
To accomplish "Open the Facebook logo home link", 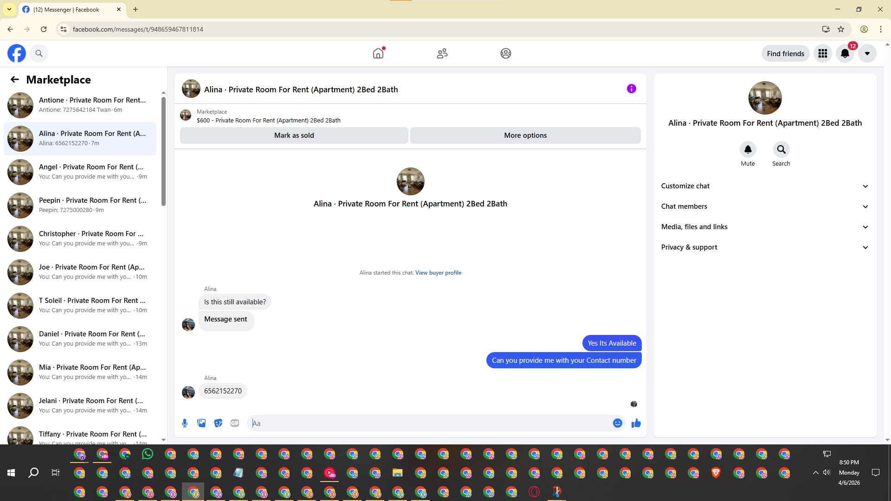I will click(x=17, y=53).
